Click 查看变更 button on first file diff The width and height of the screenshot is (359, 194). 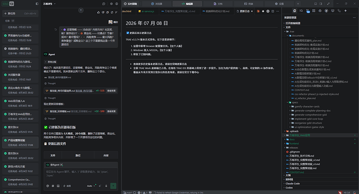(111, 91)
